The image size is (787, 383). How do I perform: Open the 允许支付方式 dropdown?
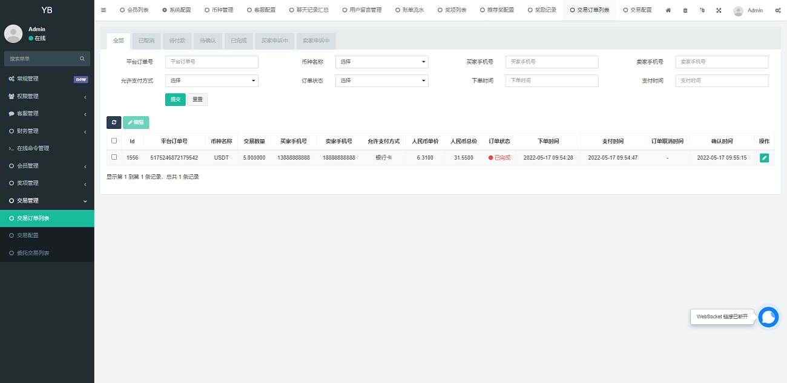pos(211,80)
